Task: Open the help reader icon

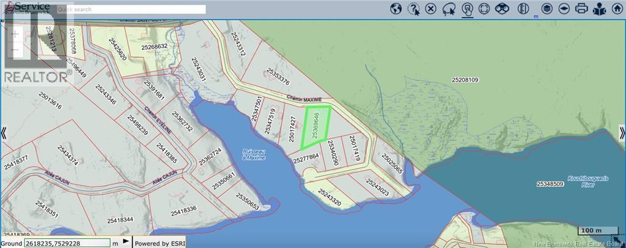Action: tap(599, 9)
